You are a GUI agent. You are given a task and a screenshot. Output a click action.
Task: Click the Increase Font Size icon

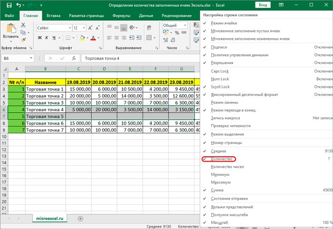[90, 28]
